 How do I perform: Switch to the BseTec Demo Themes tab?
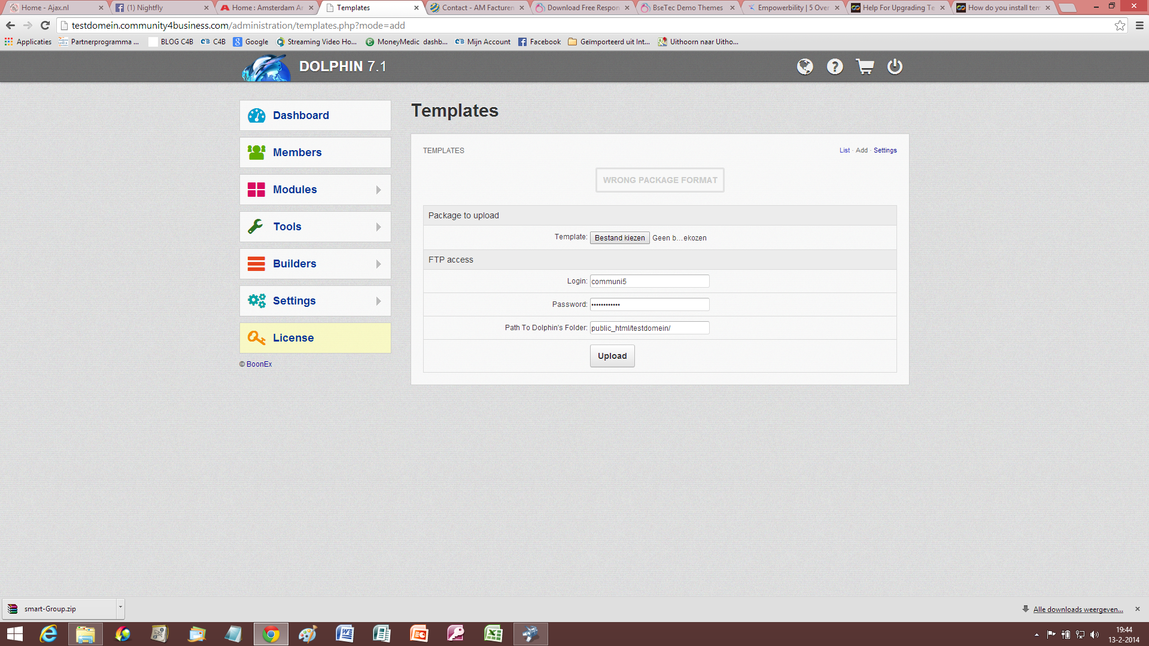point(686,8)
